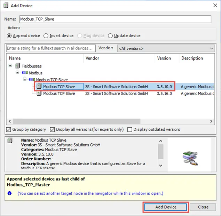
Task: Click the fulltext device search field
Action: (51, 48)
